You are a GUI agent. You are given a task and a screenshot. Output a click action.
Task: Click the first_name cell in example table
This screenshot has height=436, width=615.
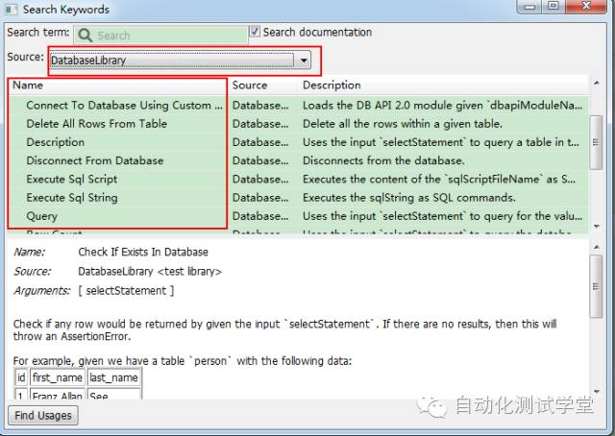(x=58, y=377)
